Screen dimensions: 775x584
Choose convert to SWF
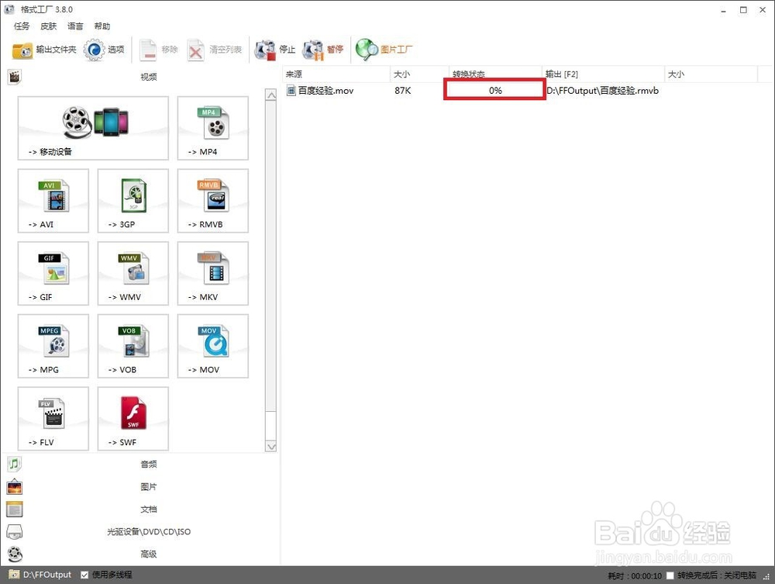(x=133, y=419)
